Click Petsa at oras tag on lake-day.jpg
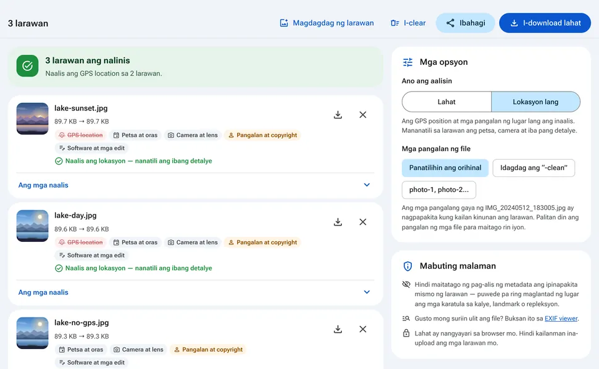This screenshot has height=369, width=599. pos(135,242)
